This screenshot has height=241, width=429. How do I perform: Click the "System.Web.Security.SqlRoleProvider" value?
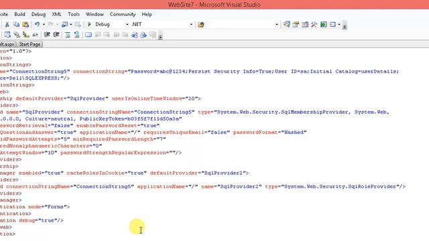[x=340, y=186]
